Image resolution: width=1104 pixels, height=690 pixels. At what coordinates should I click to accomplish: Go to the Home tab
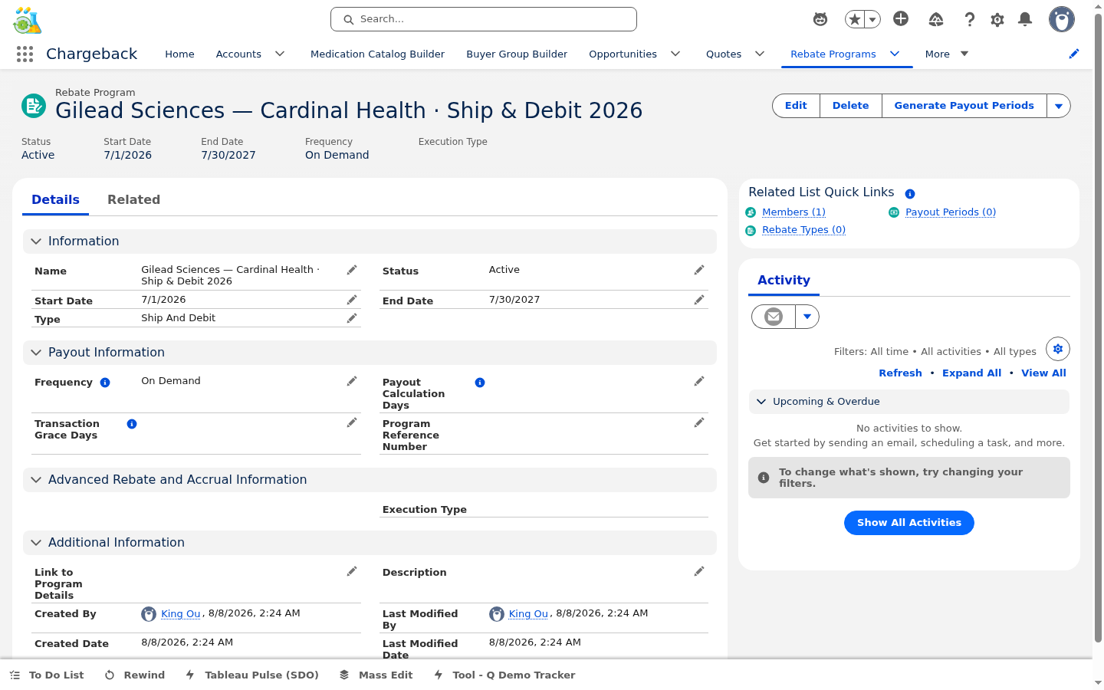click(x=179, y=54)
